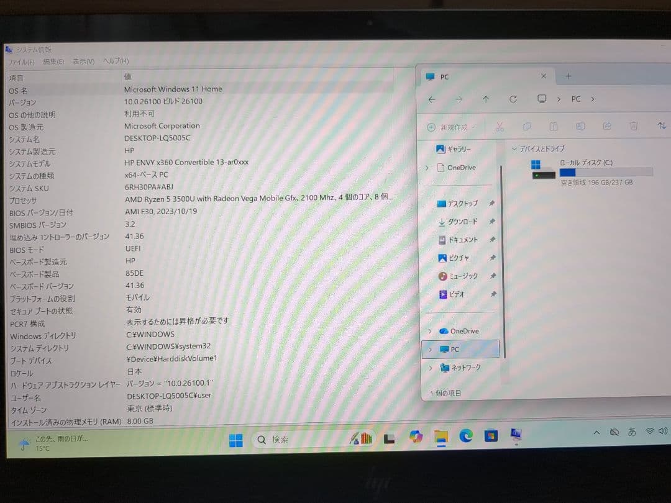Expand the PC node in navigation pane
This screenshot has height=503, width=671.
point(430,350)
